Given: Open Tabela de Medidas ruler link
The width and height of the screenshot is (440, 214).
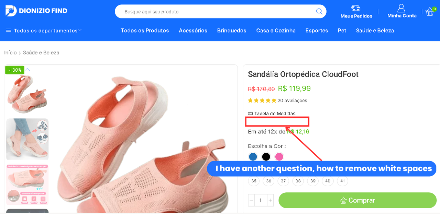Looking at the screenshot, I should pyautogui.click(x=272, y=114).
